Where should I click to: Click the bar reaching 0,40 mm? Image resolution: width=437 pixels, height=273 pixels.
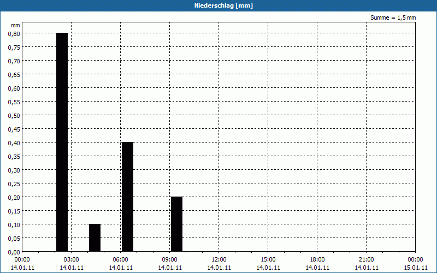pyautogui.click(x=128, y=197)
